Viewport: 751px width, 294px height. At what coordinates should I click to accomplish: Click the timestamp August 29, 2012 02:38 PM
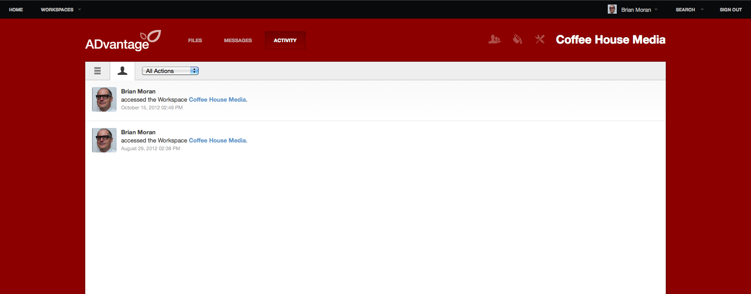[151, 148]
